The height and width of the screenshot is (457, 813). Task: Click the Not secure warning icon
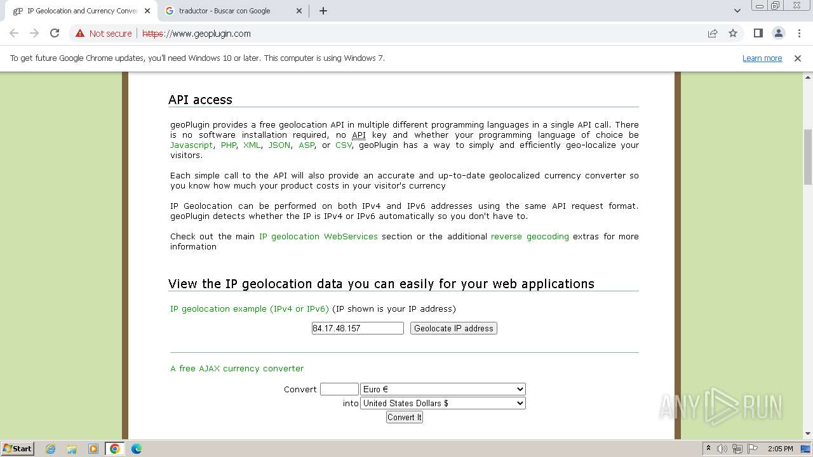[x=80, y=34]
